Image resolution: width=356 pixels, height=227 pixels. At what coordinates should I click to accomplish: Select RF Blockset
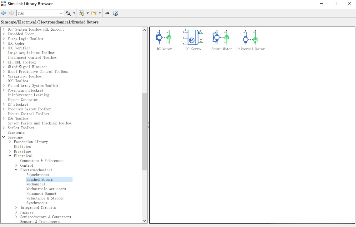(18, 104)
